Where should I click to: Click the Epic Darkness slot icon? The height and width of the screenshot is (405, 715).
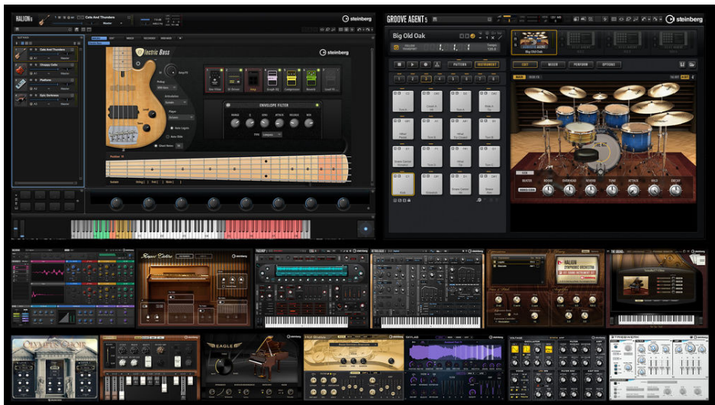click(21, 99)
